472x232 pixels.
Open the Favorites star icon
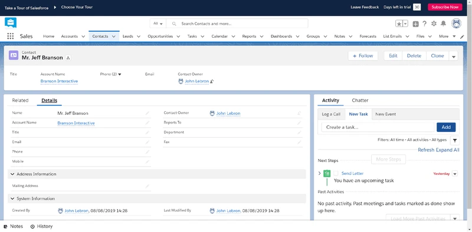399,24
